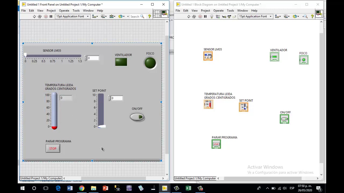Open Word from the taskbar
Image resolution: width=344 pixels, height=193 pixels.
point(70,188)
